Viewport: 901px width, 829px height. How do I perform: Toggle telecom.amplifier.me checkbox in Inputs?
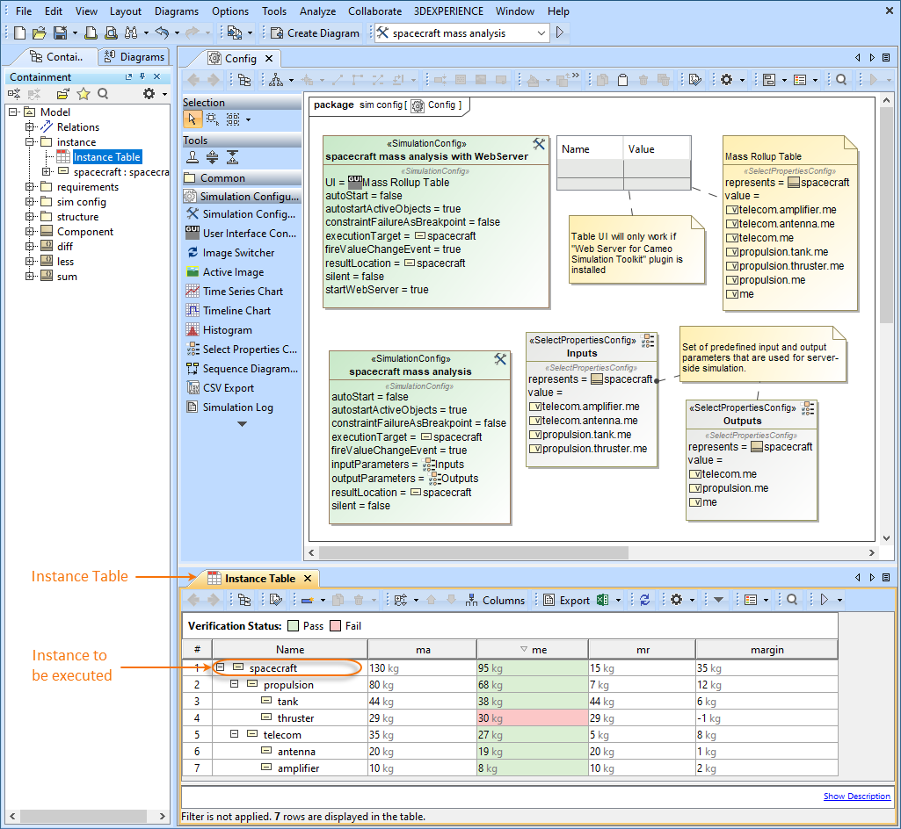[534, 407]
